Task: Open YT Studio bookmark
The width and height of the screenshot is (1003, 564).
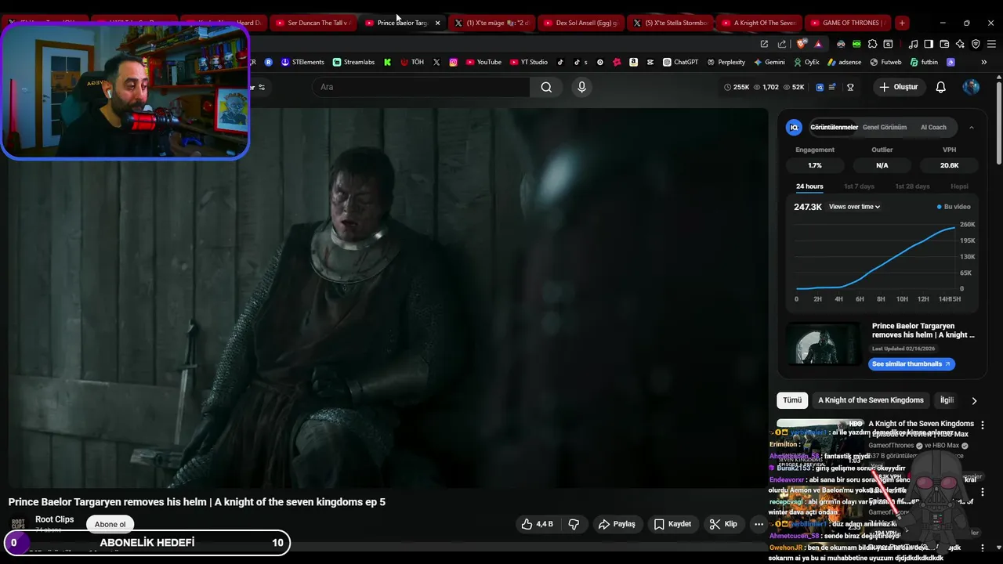Action: (x=529, y=62)
